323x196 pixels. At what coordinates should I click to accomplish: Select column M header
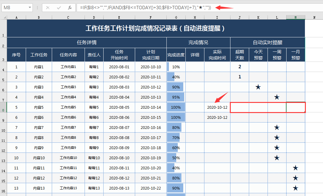tap(296, 17)
